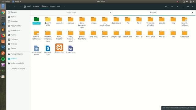196x110 pixels.
Task: Select the laravel-latihan folder
Action: (184, 21)
